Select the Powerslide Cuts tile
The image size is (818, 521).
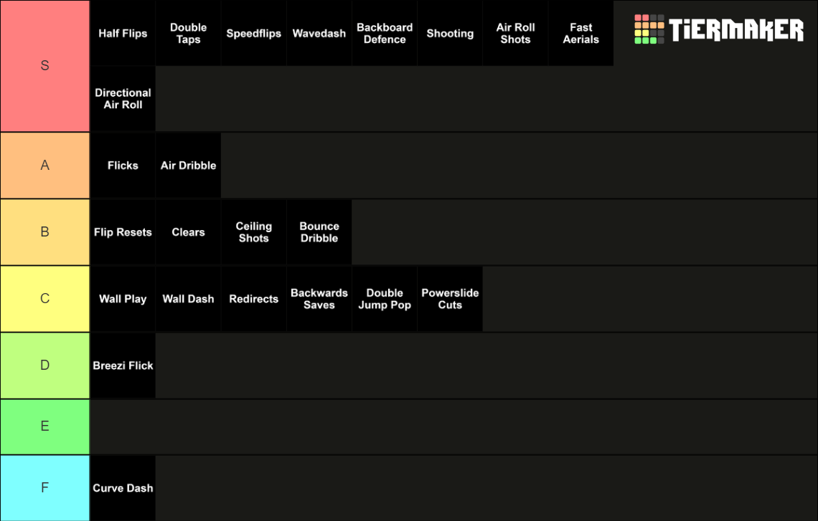tap(450, 299)
